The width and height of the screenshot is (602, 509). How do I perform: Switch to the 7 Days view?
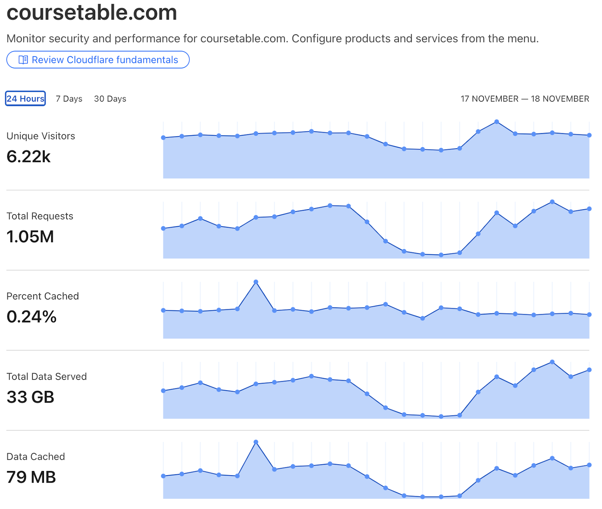pos(69,99)
